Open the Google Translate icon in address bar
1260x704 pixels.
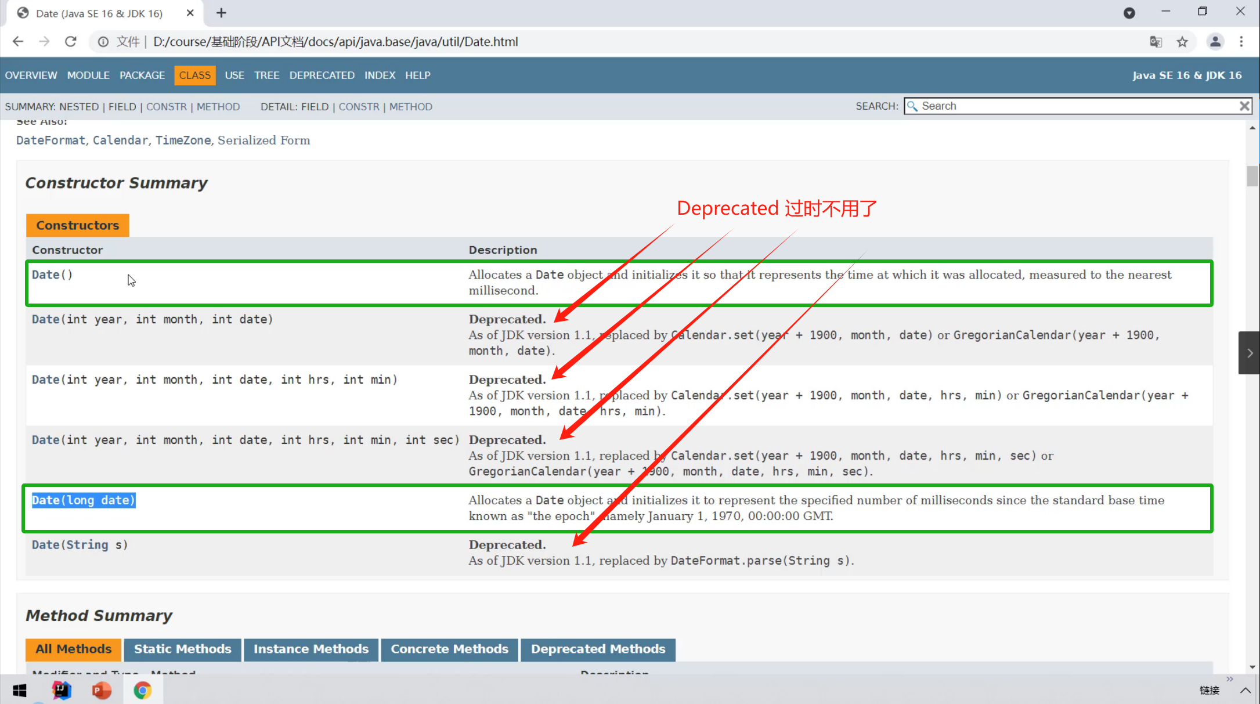pyautogui.click(x=1156, y=42)
